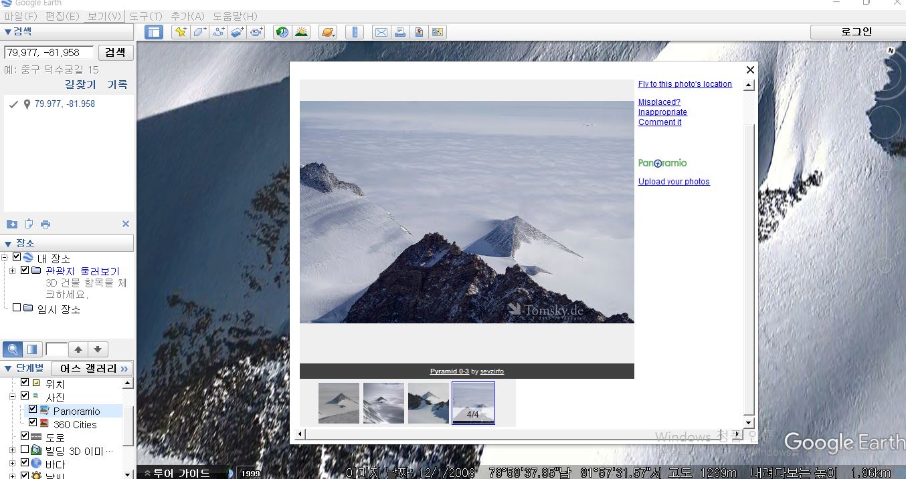Click the Print icon in toolbar
The width and height of the screenshot is (906, 479).
pos(400,32)
